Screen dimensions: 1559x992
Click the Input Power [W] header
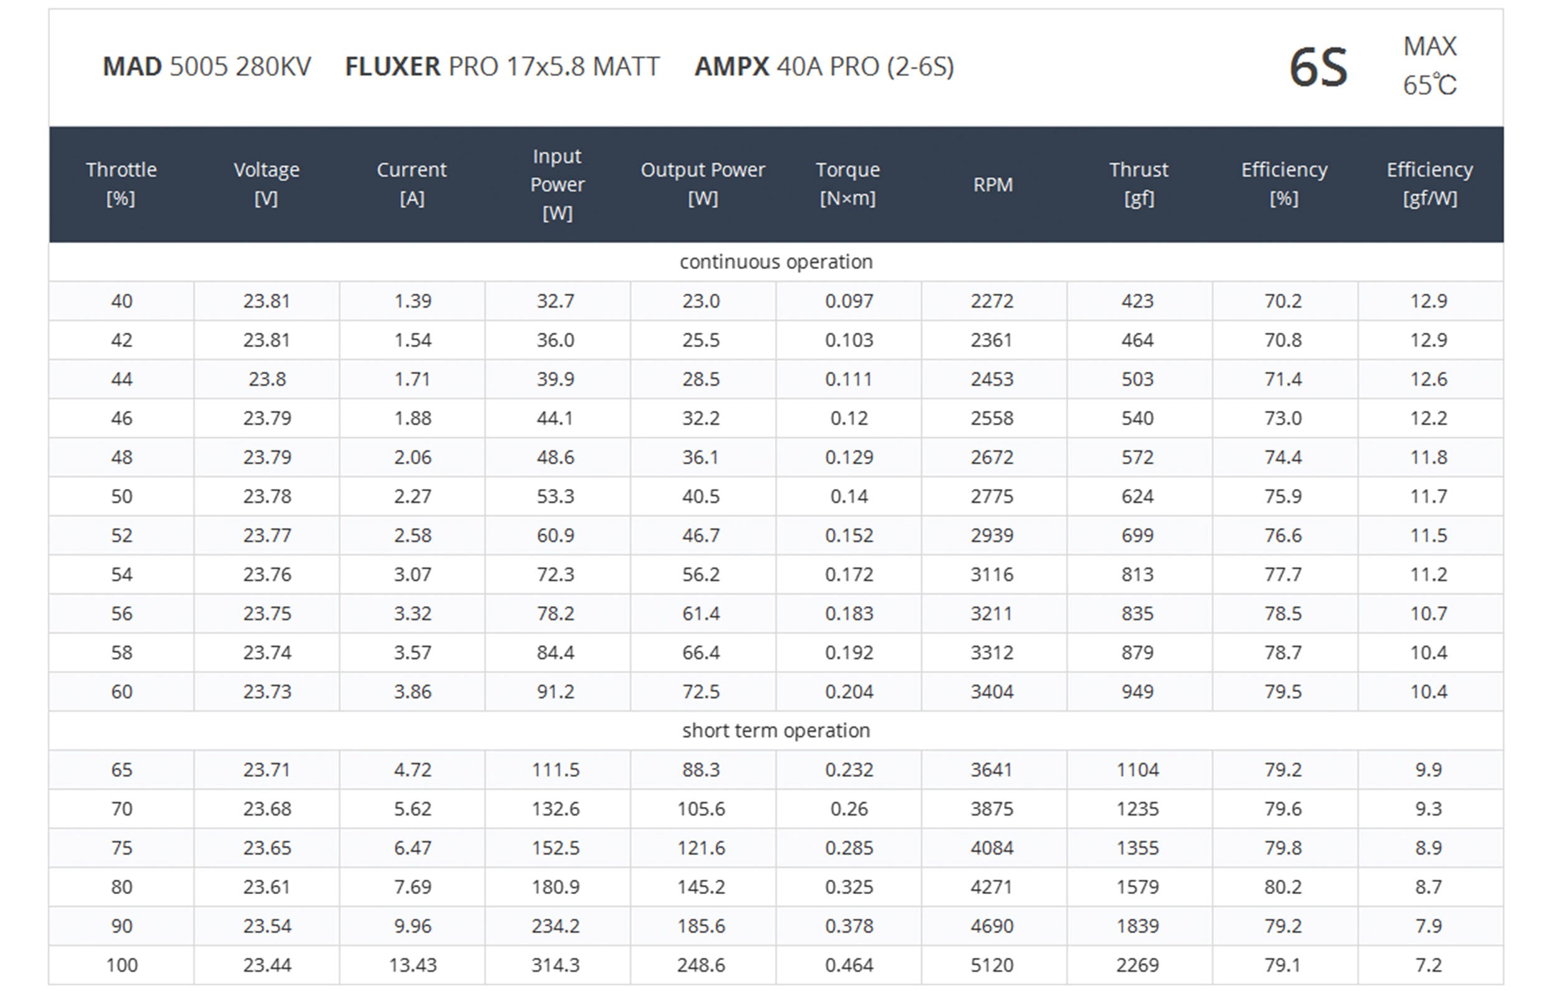tap(557, 185)
